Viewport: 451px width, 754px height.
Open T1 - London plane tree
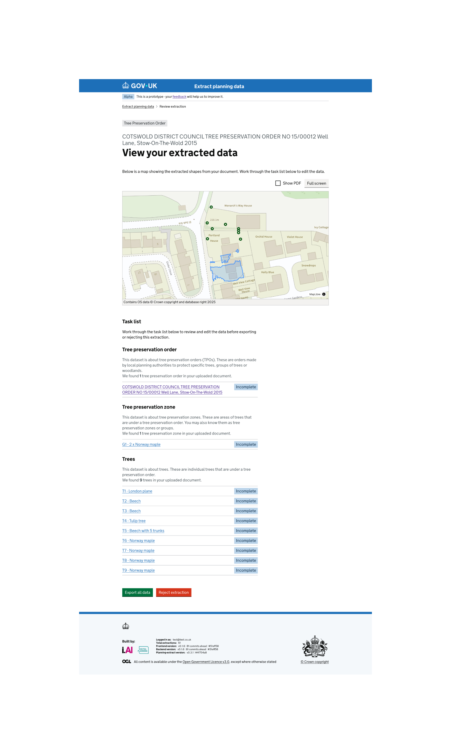137,491
